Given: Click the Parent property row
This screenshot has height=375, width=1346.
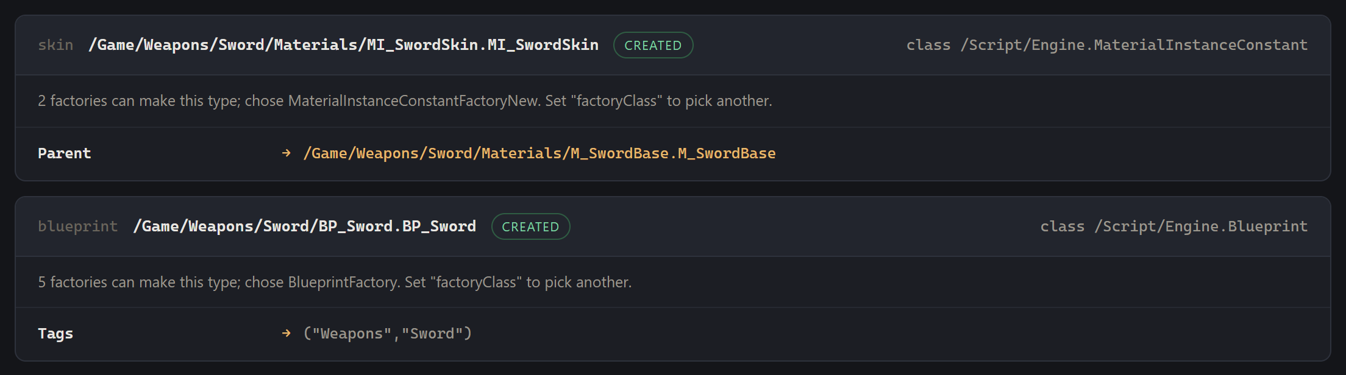Looking at the screenshot, I should (x=673, y=153).
